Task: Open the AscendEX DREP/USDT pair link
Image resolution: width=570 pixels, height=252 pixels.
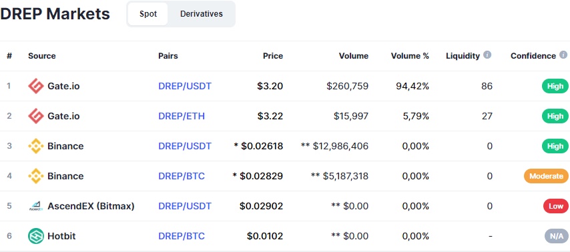Action: 185,206
